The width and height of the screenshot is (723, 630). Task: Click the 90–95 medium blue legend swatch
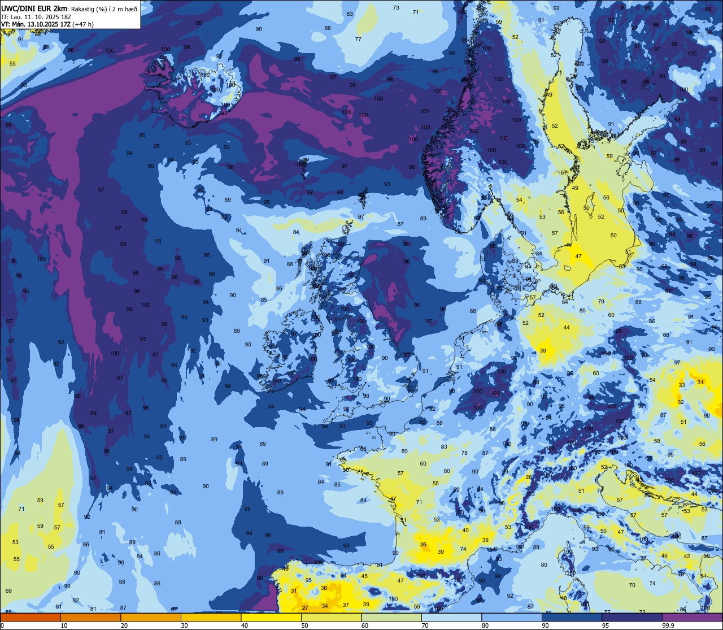tap(572, 617)
